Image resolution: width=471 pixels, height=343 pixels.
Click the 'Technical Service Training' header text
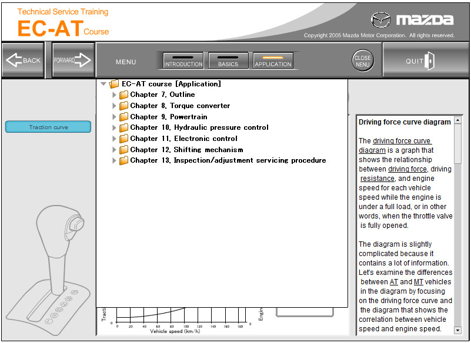pyautogui.click(x=63, y=12)
